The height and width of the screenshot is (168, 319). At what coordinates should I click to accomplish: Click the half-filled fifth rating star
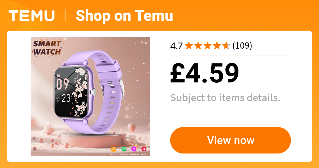(x=226, y=46)
